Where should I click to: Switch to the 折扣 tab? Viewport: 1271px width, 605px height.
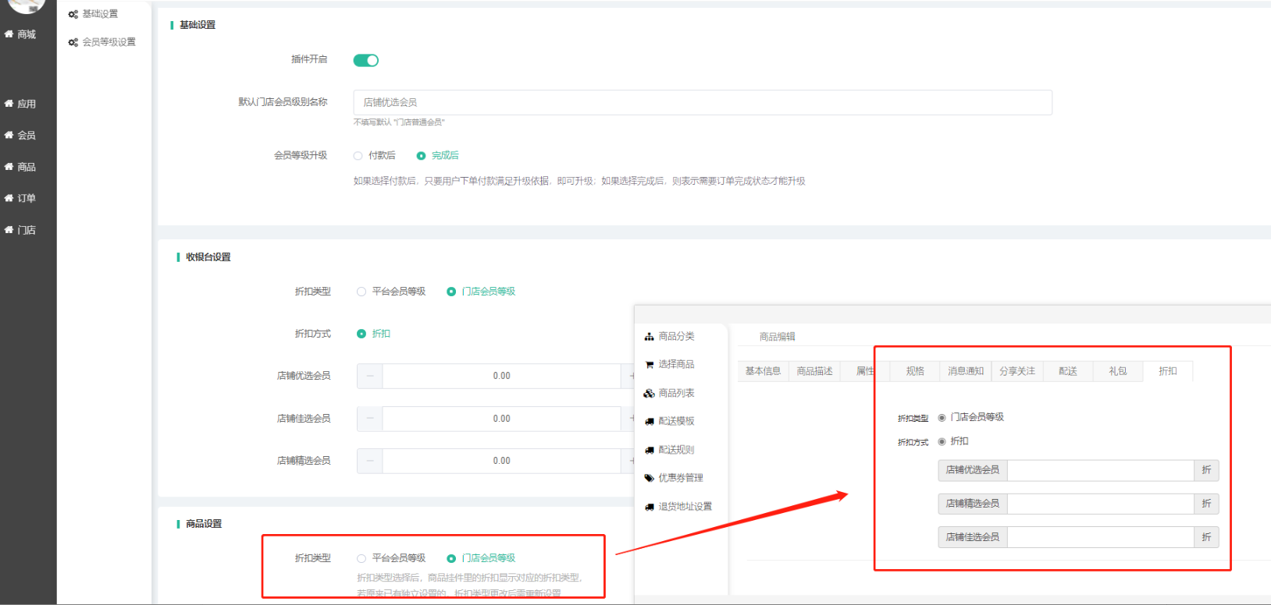click(1167, 371)
